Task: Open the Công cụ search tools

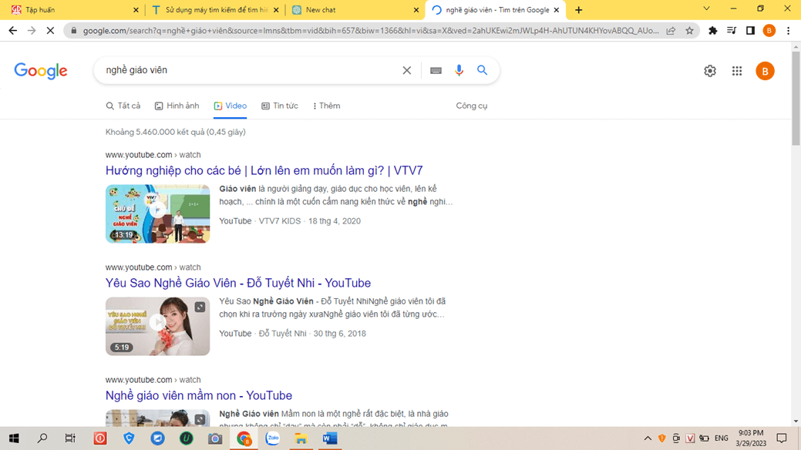Action: pos(471,106)
